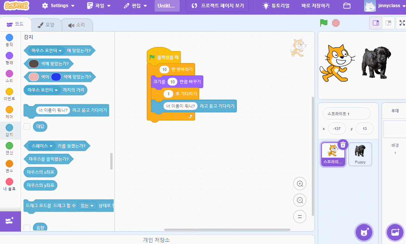Viewport: 406px width, 244px height.
Task: Click the 마우스를 클릭했는가 block
Action: point(49,159)
